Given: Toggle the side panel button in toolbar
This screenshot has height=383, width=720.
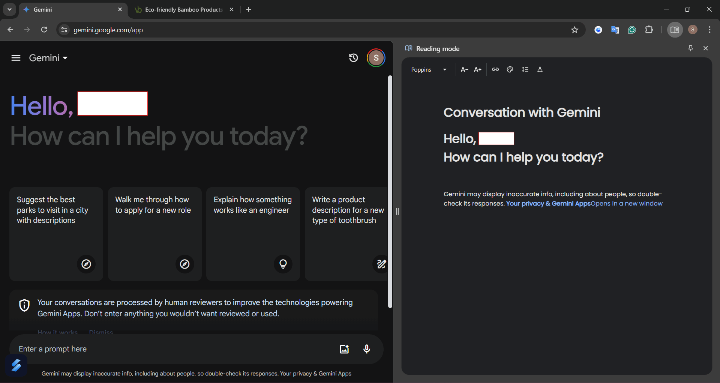Looking at the screenshot, I should (674, 30).
